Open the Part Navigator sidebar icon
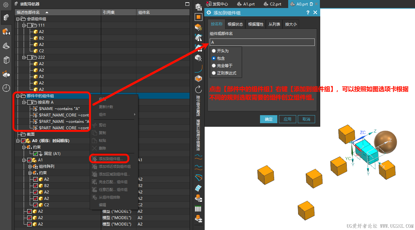Viewport: 415px width, 230px height. [x=6, y=46]
